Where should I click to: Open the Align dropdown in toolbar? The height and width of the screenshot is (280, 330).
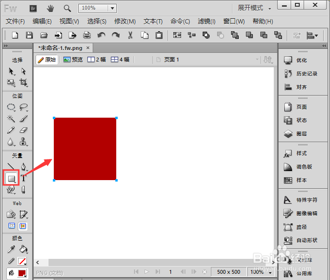[312, 36]
